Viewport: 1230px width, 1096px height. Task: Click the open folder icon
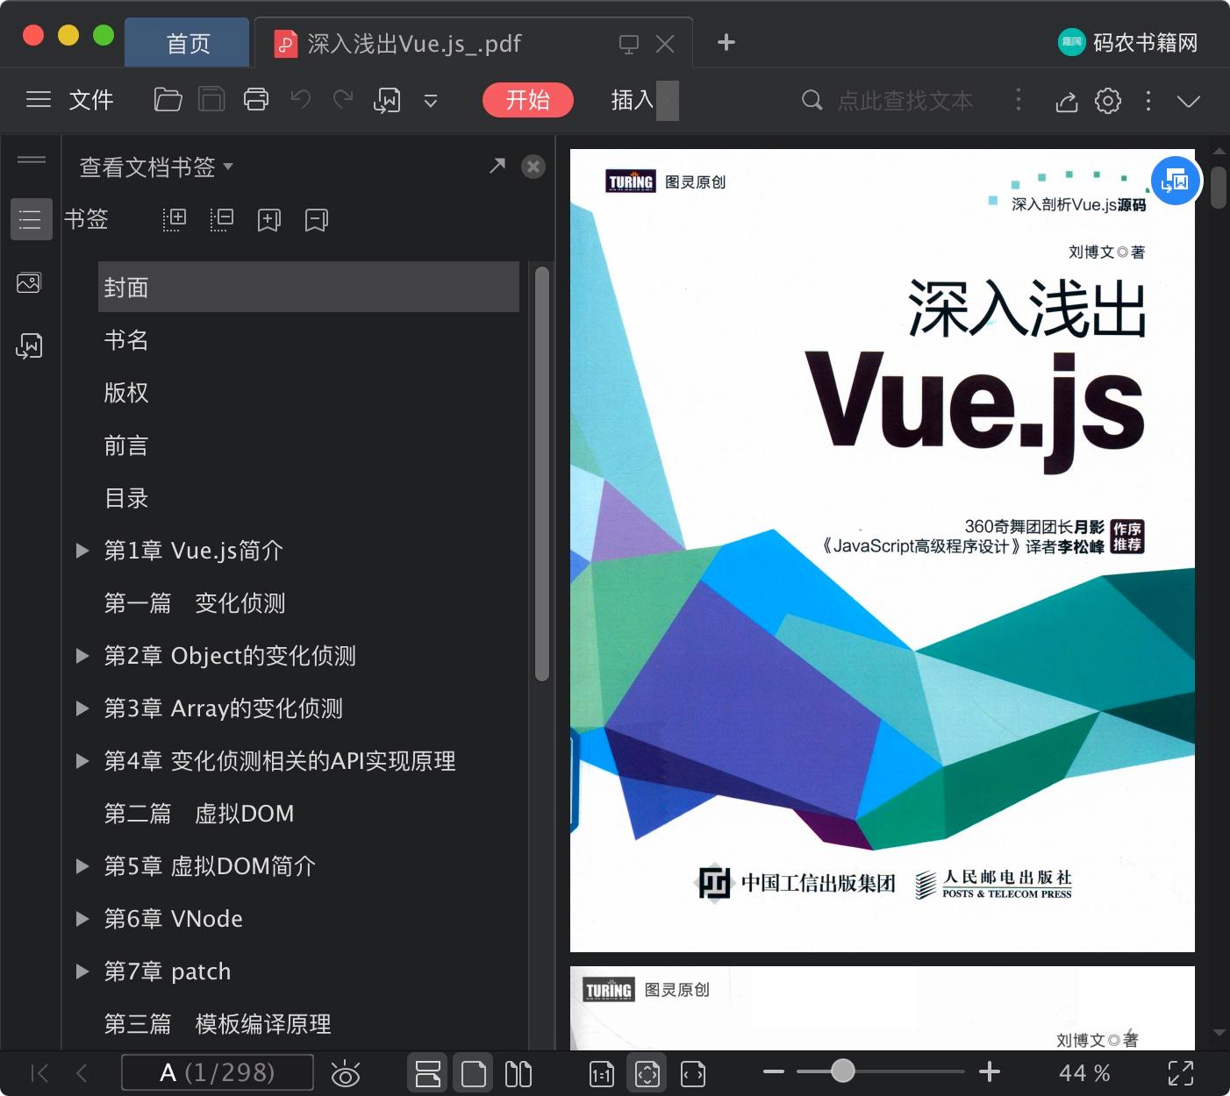(168, 100)
